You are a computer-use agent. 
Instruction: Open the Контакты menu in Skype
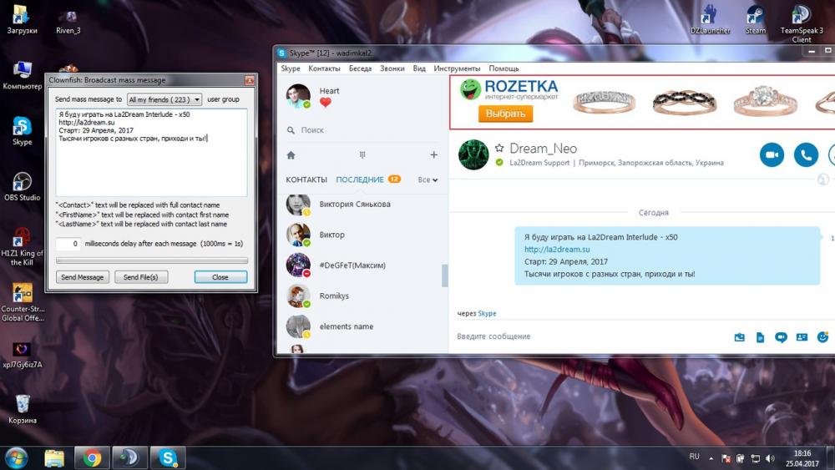click(x=324, y=68)
